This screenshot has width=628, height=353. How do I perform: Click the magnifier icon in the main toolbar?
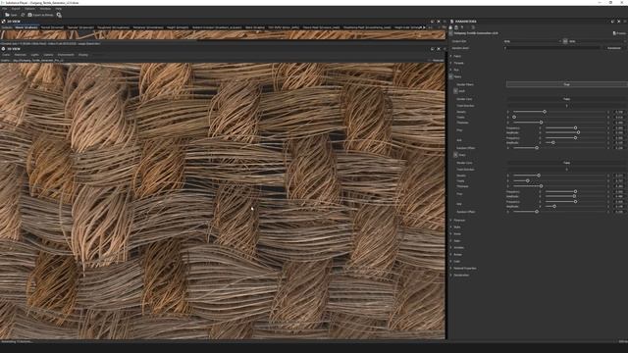pos(59,15)
